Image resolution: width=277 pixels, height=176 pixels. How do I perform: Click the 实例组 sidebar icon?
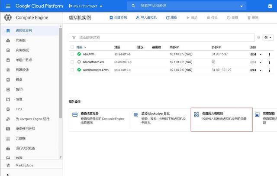point(8,40)
